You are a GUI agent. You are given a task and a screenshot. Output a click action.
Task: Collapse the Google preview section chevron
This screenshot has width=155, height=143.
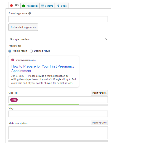[x=106, y=39]
